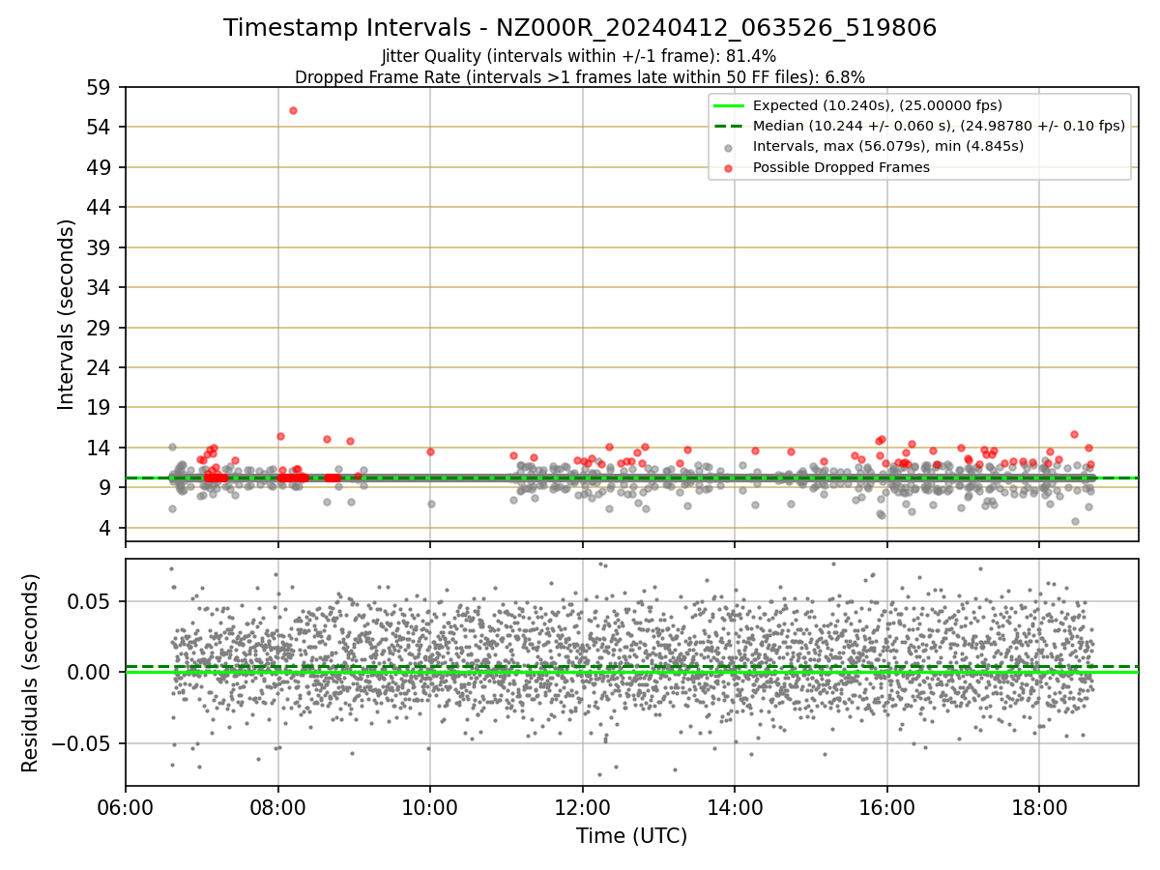Select the 'Dropped Frame Rate' subtitle line
Viewport: 1160px width, 870px height.
click(x=580, y=77)
